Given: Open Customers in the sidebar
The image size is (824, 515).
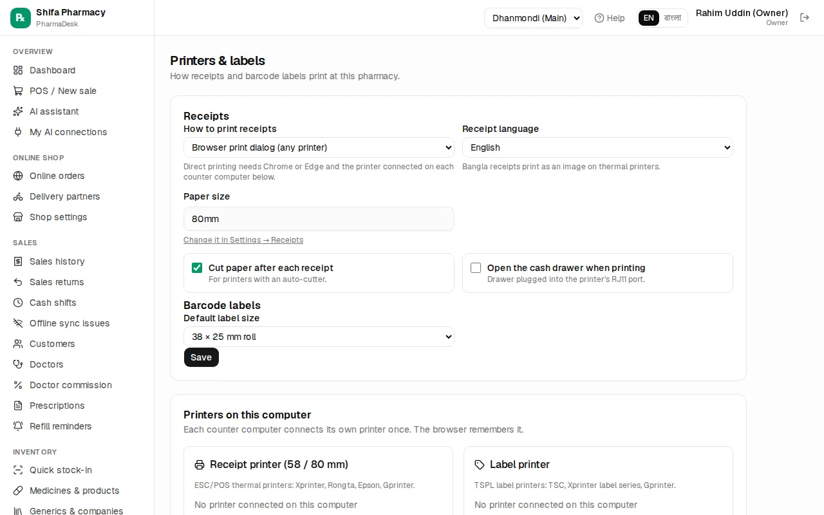Looking at the screenshot, I should tap(52, 344).
